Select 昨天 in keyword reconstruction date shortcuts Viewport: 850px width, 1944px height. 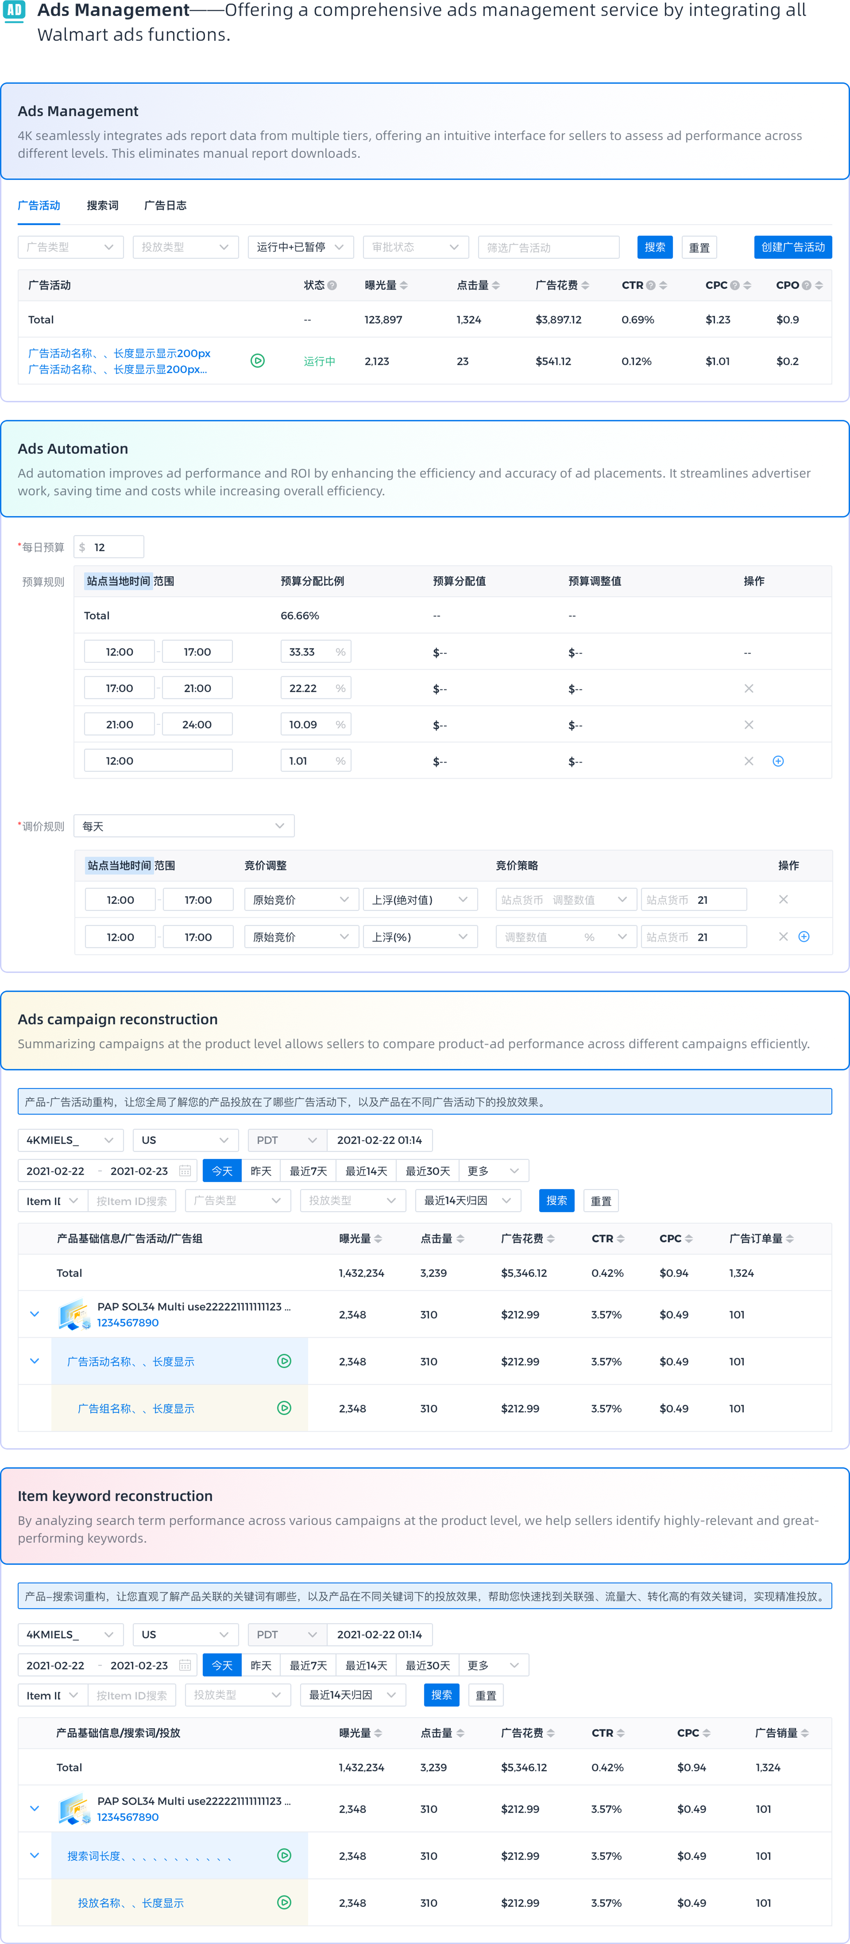tap(261, 1665)
